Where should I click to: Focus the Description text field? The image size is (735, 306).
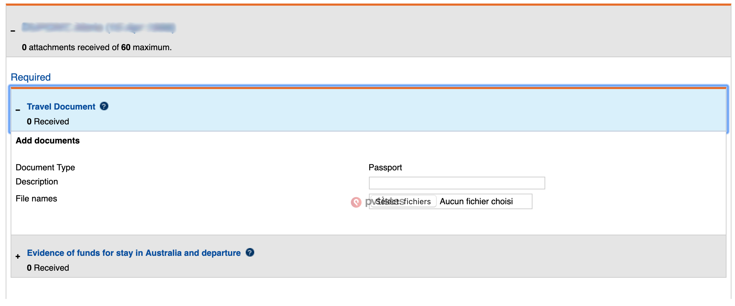coord(456,183)
